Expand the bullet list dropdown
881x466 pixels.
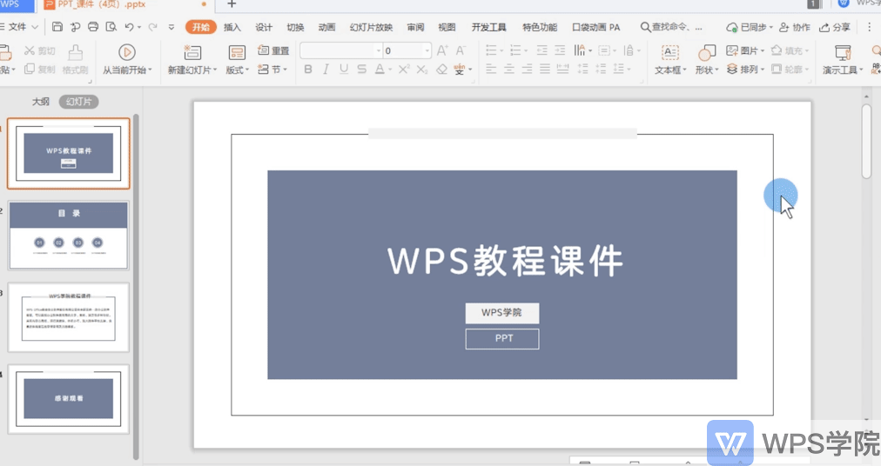[501, 51]
